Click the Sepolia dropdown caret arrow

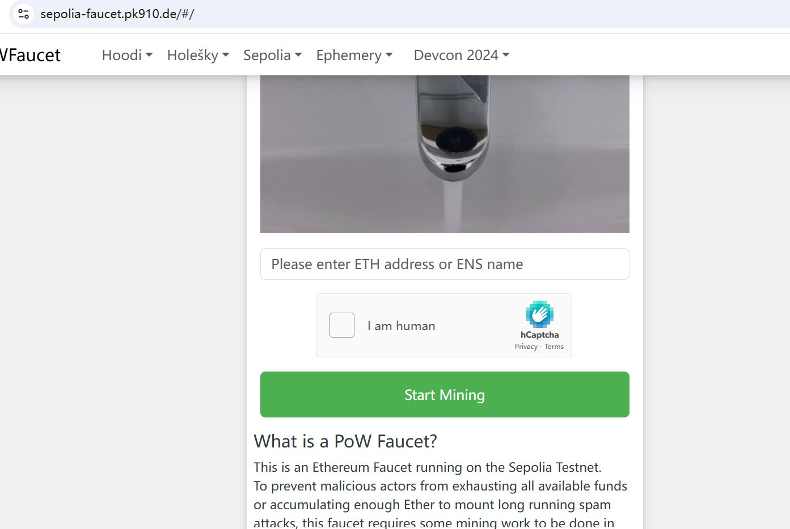click(298, 55)
